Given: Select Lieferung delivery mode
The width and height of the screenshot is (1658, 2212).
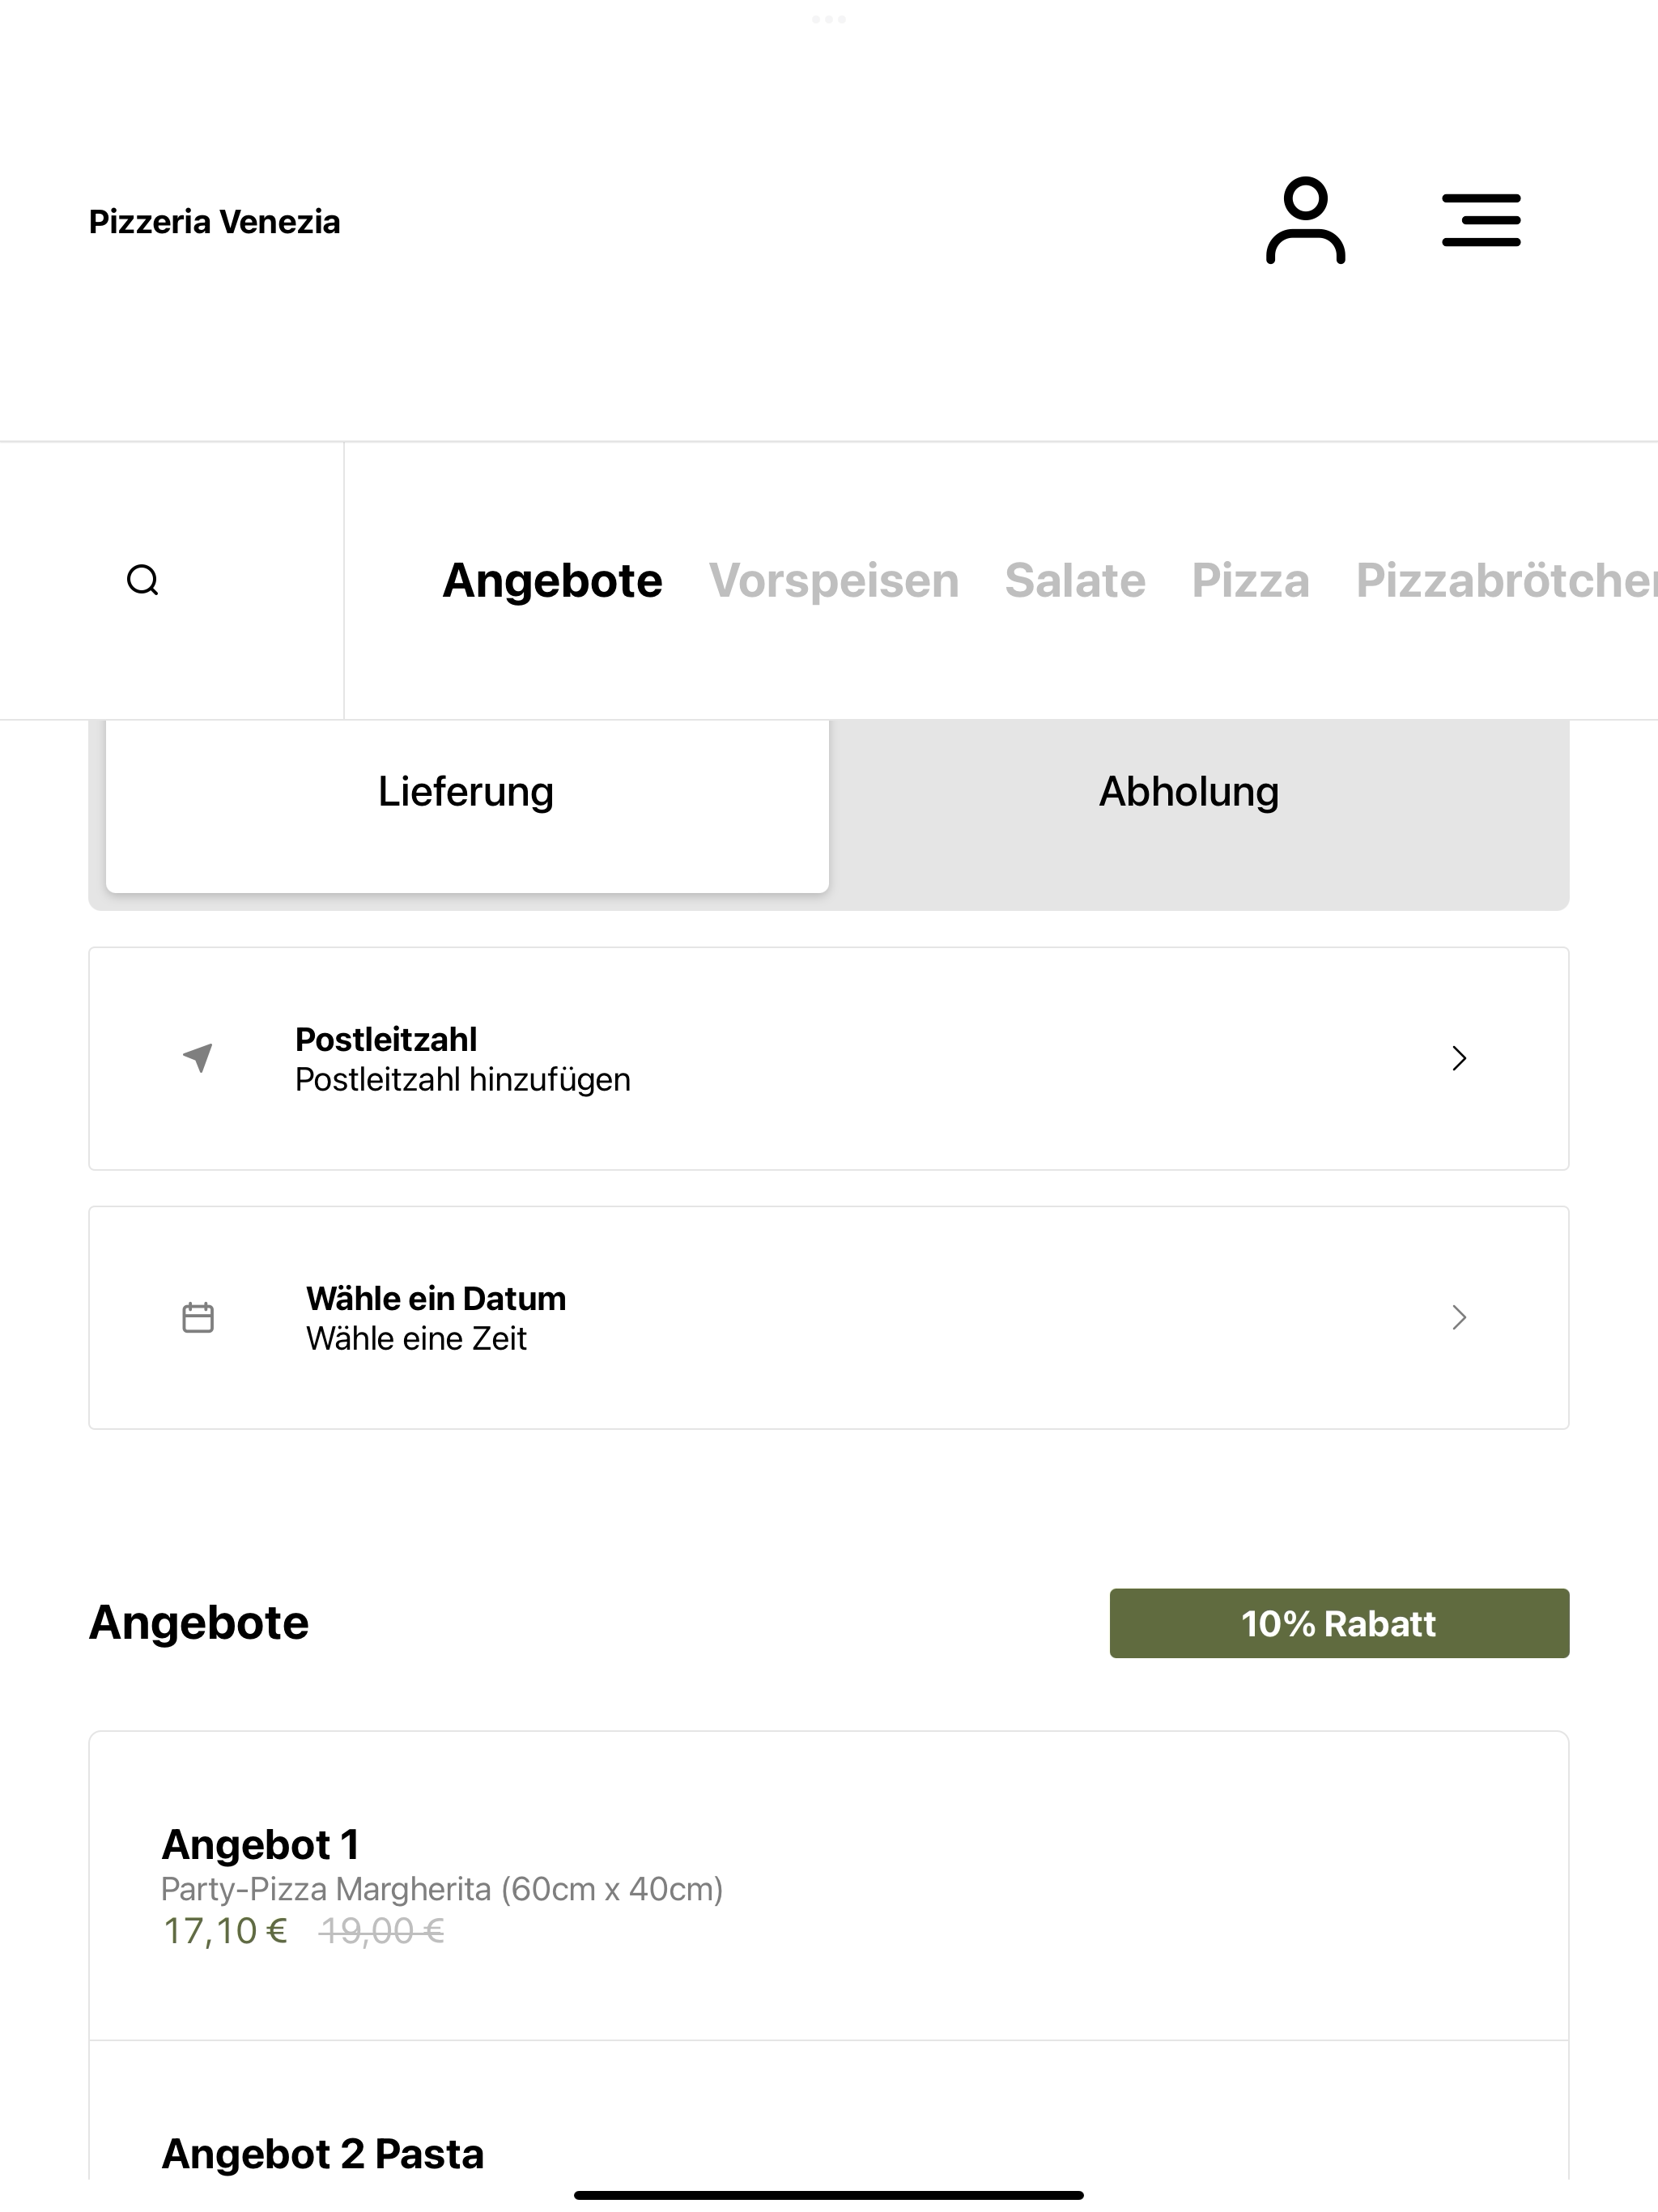Looking at the screenshot, I should [x=467, y=792].
